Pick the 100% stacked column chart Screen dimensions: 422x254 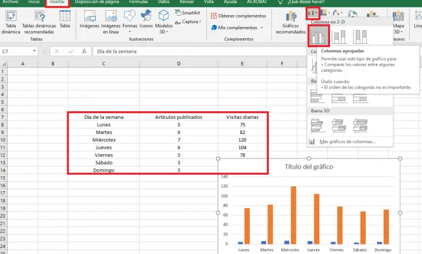361,36
